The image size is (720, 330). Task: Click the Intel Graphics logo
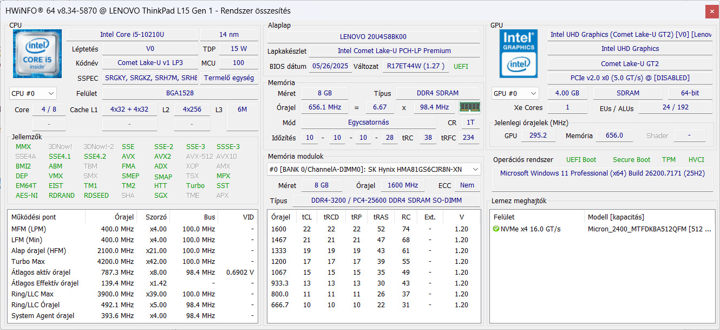519,53
